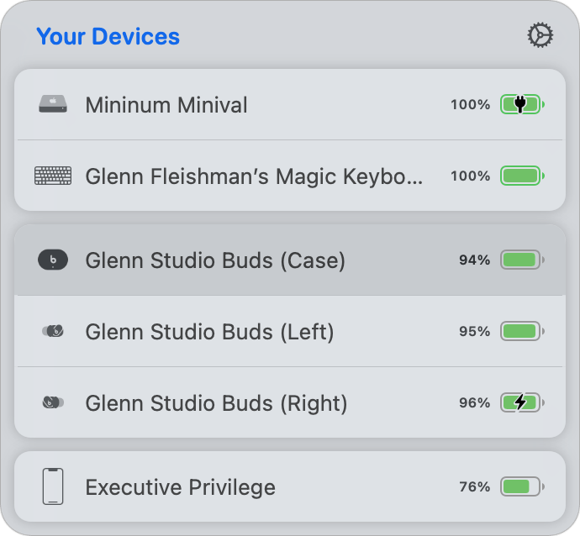Click the right earbud icon
This screenshot has height=536, width=580.
pos(53,402)
